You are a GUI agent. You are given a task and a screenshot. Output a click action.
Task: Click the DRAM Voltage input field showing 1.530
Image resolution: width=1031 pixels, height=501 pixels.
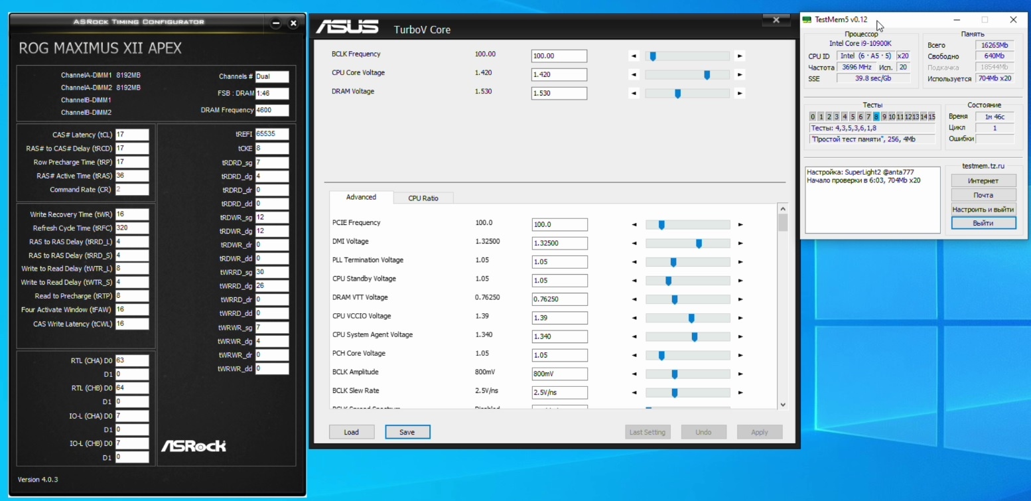click(559, 94)
